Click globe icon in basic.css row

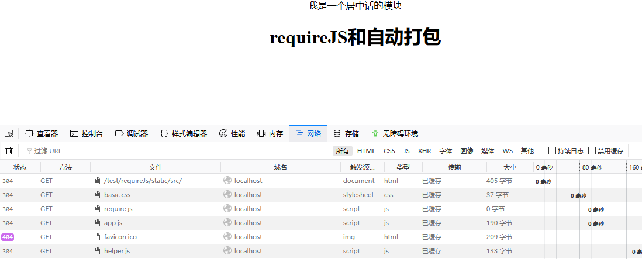(227, 195)
